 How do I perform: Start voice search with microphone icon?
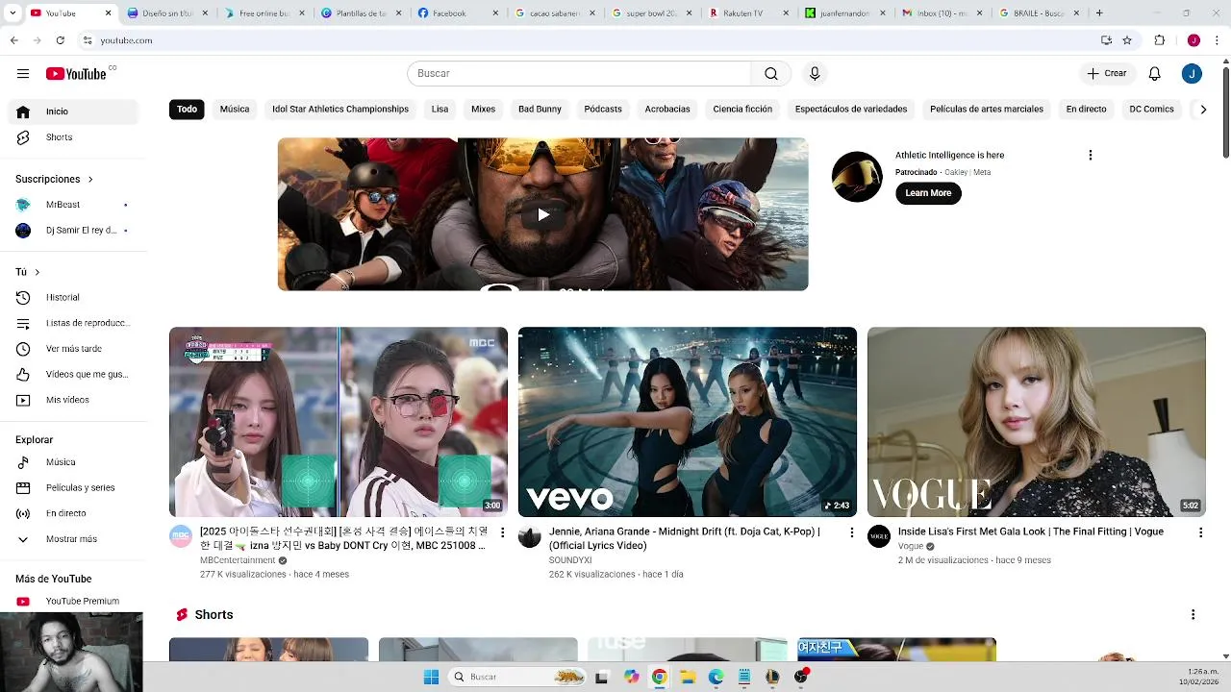(815, 74)
